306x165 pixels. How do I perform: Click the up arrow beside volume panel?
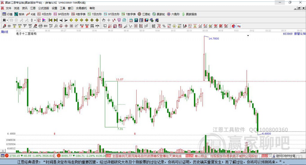click(3, 151)
